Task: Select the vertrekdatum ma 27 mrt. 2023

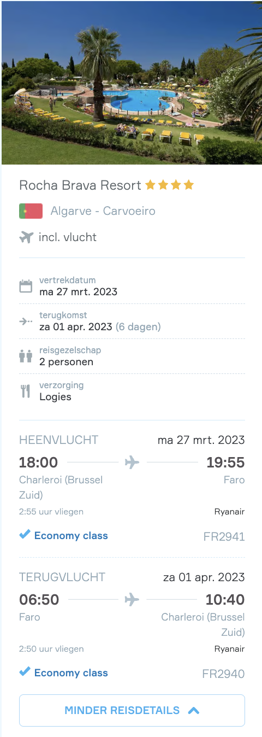Action: [x=79, y=292]
